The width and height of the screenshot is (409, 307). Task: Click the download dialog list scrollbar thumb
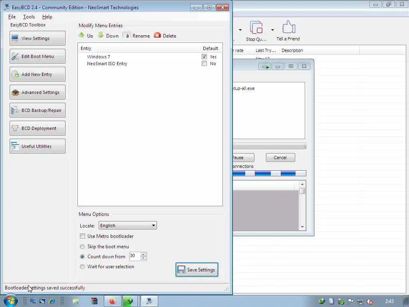click(x=302, y=191)
